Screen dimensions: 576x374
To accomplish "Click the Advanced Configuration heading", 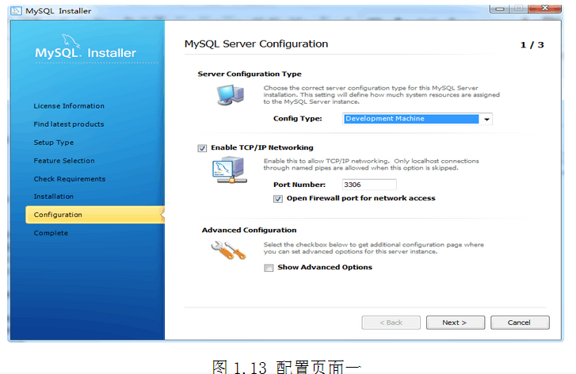I will (x=249, y=230).
